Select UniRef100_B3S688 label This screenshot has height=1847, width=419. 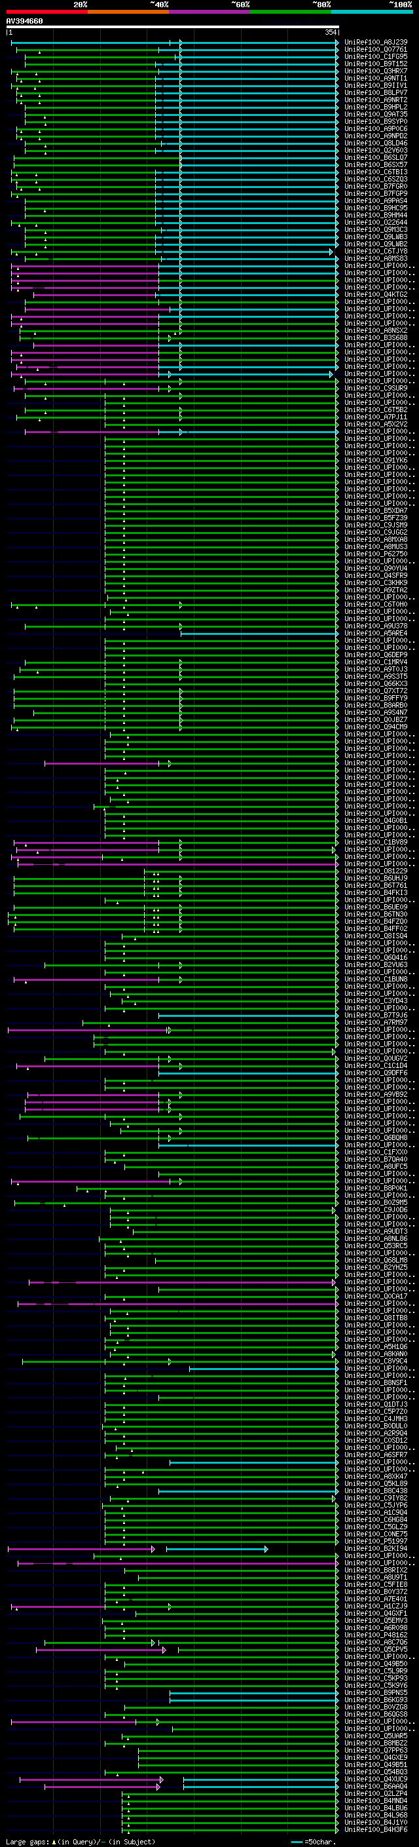(x=376, y=337)
